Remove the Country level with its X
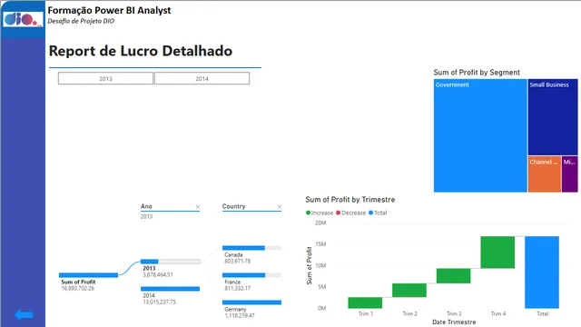Image resolution: width=581 pixels, height=327 pixels. click(x=279, y=207)
